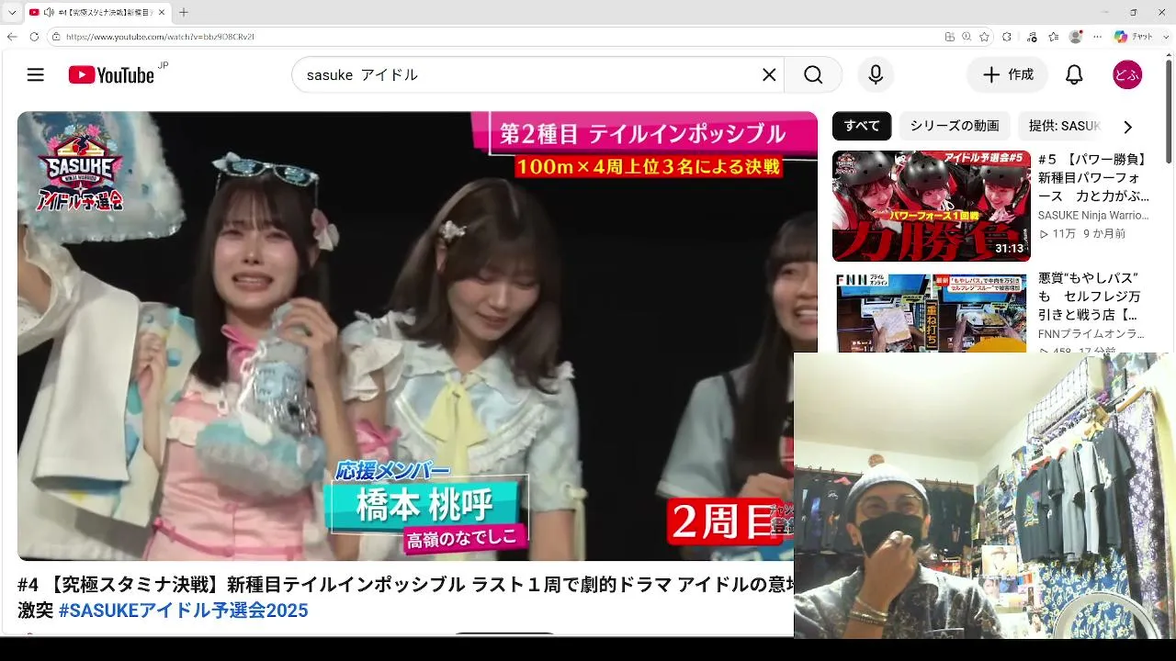Open a new browser tab
This screenshot has height=661, width=1176.
point(184,12)
